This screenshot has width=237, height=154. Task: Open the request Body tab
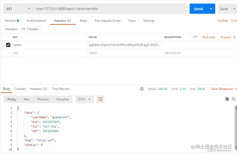[84, 21]
